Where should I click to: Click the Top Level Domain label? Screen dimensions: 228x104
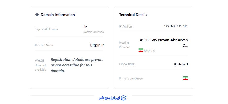click(x=46, y=29)
